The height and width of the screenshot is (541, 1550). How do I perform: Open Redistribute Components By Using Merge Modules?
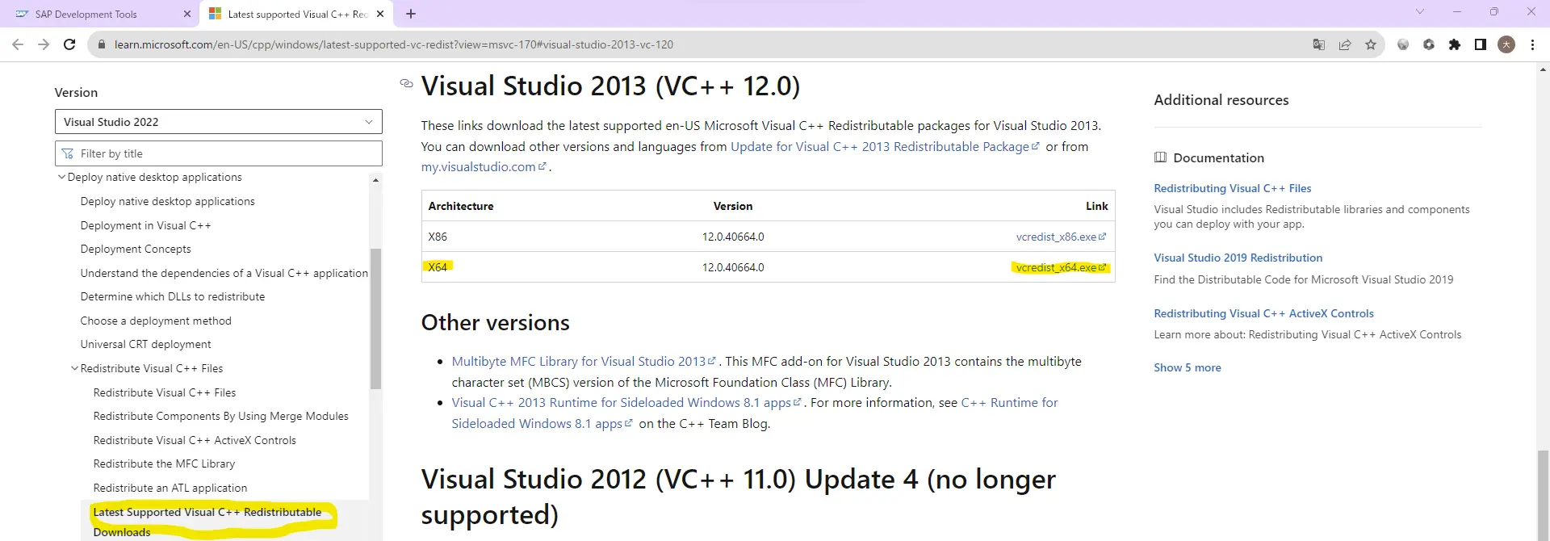coord(221,416)
